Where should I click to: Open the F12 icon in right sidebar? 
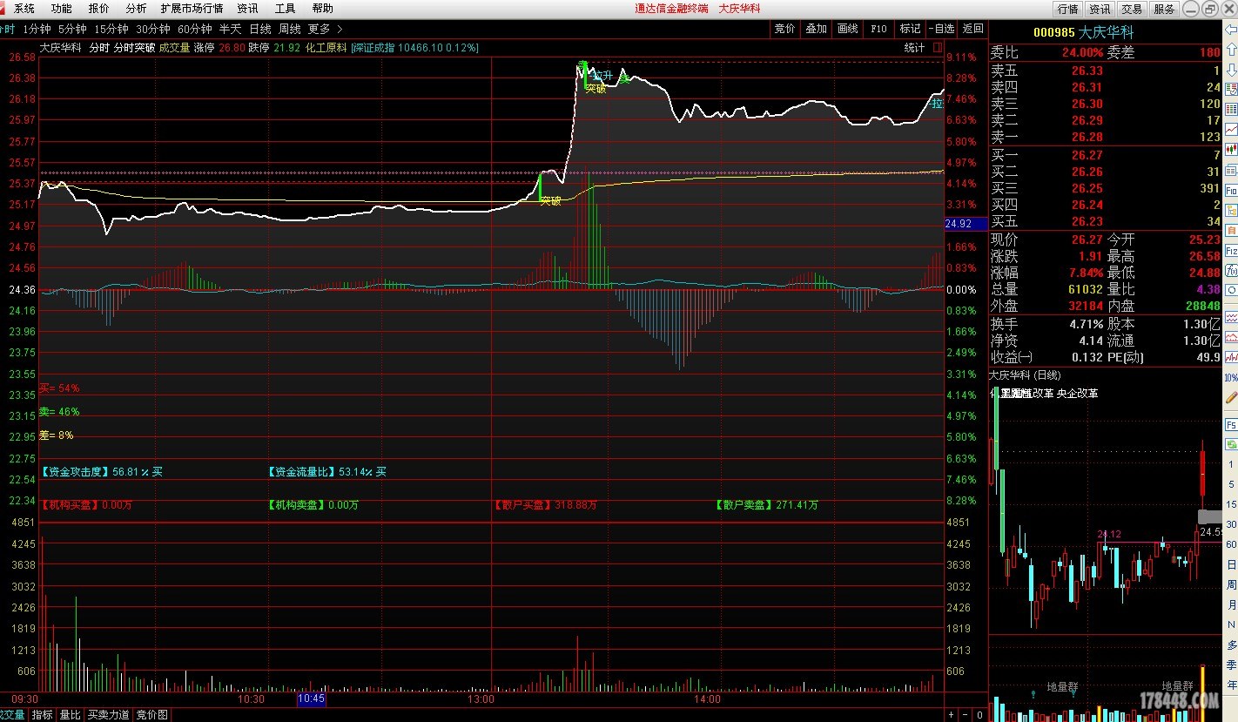1231,251
